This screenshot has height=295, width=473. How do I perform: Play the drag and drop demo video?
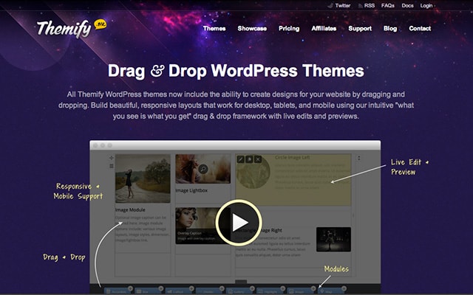238,222
